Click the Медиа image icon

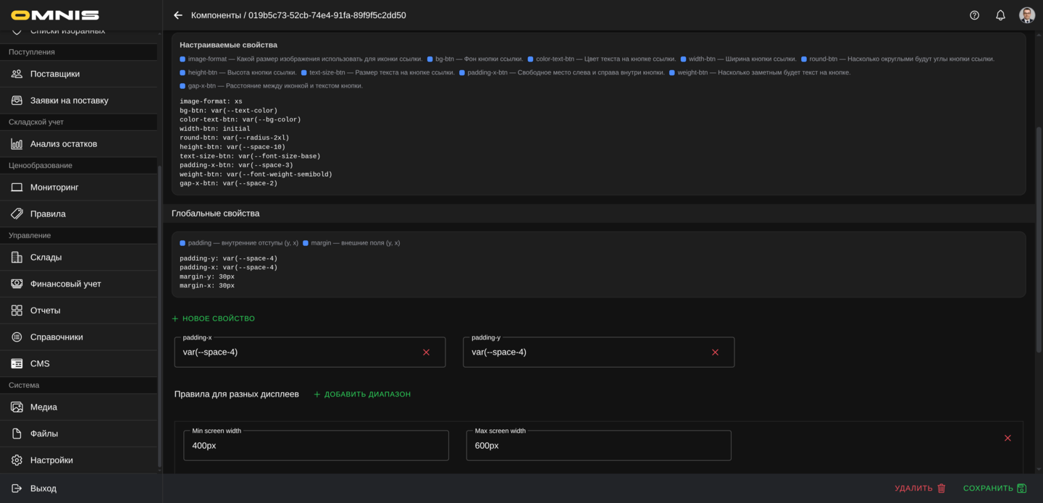point(17,407)
